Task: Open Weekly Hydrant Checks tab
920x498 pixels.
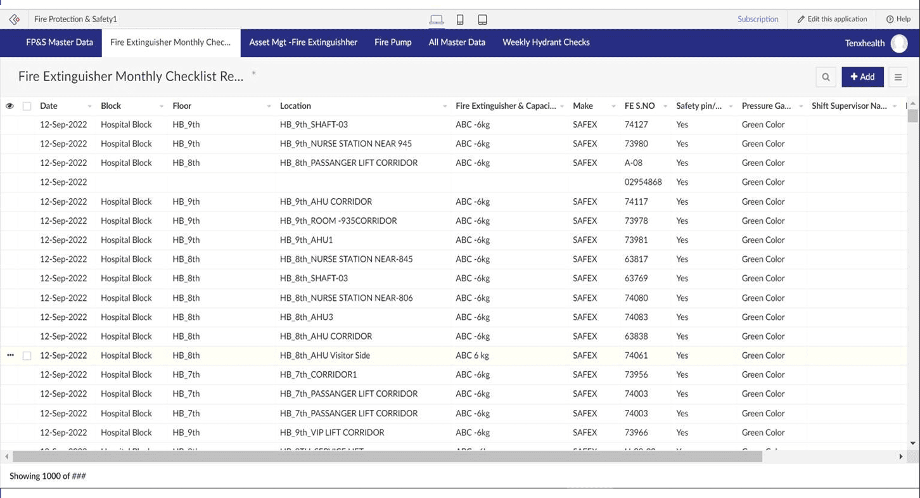Action: tap(546, 42)
